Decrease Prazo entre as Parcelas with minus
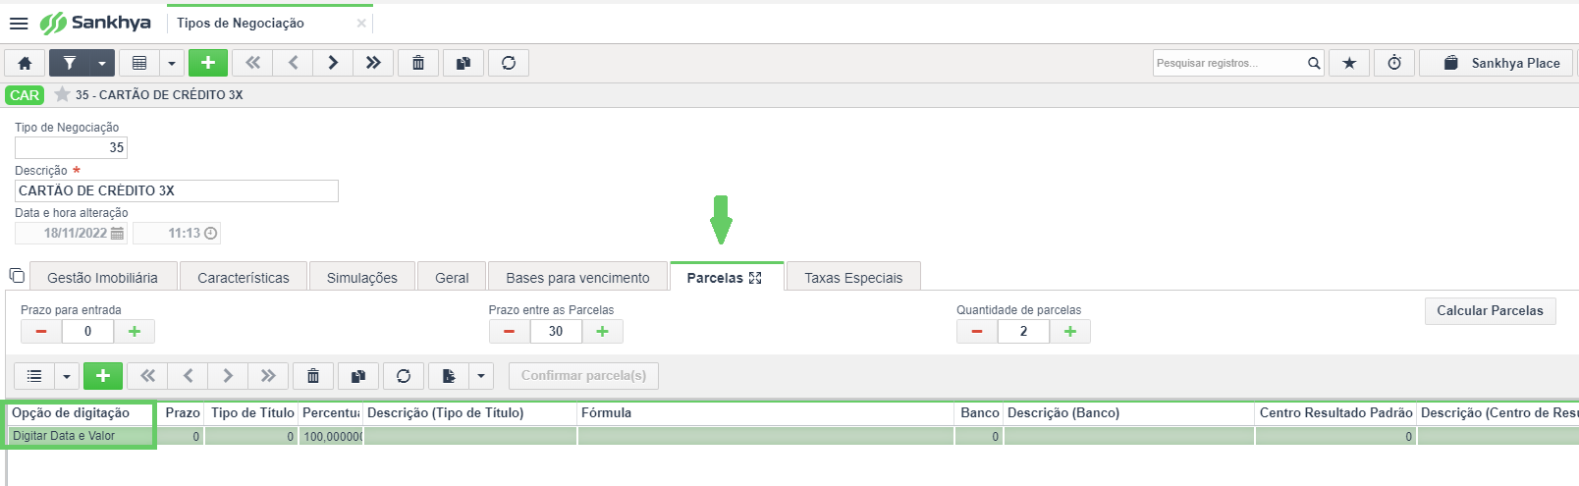 click(x=509, y=331)
